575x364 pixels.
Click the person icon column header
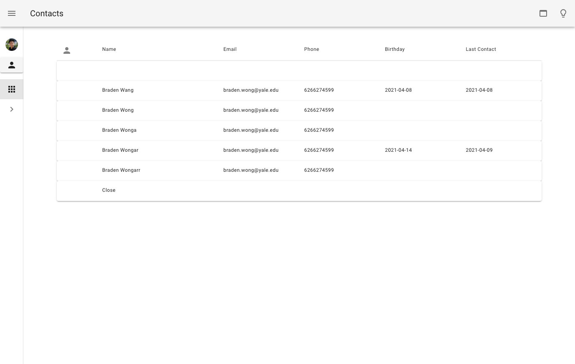(67, 50)
